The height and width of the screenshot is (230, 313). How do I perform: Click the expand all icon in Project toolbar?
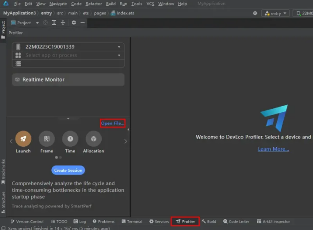[54, 22]
